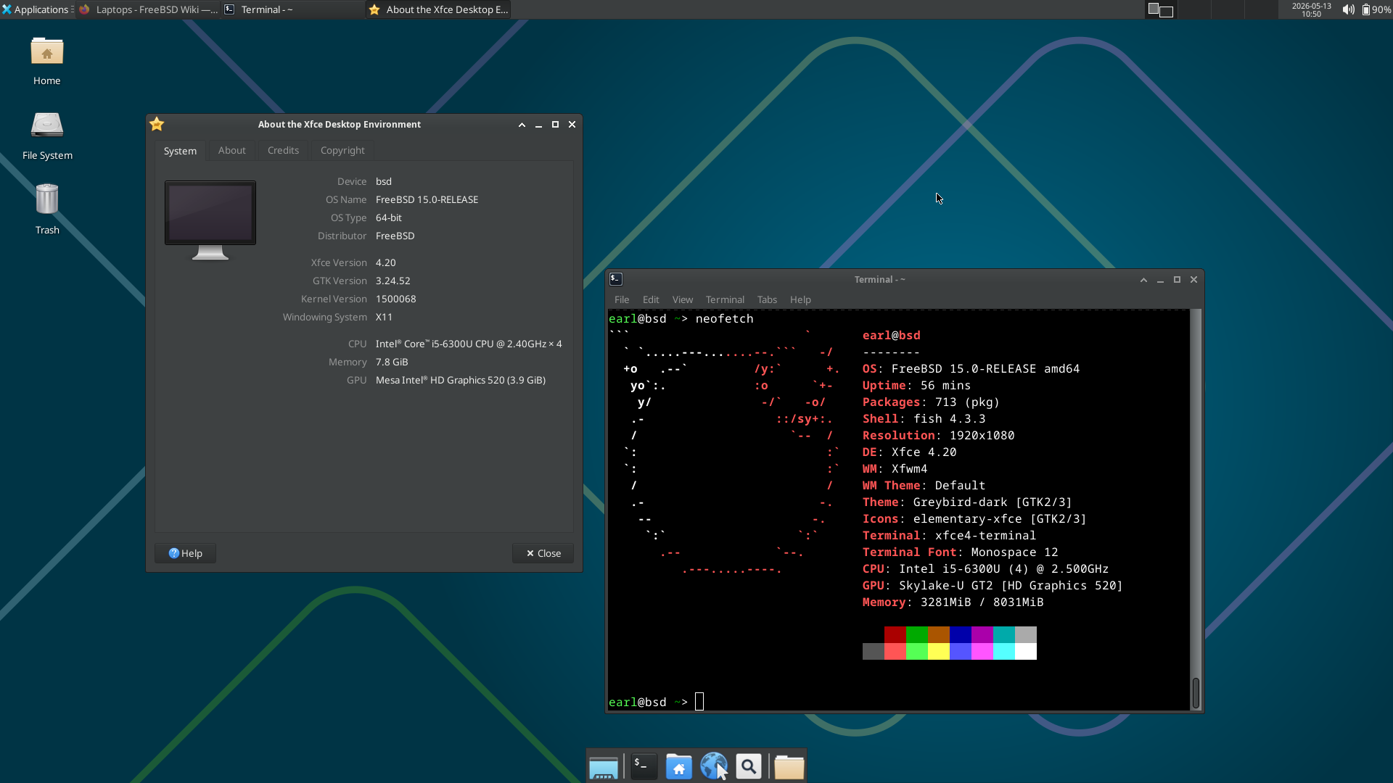Open the home folder file manager dock icon
This screenshot has height=783, width=1393.
pos(679,766)
